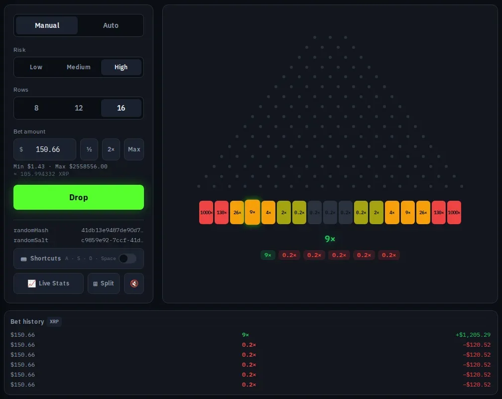Switch to the Auto tab

[111, 25]
